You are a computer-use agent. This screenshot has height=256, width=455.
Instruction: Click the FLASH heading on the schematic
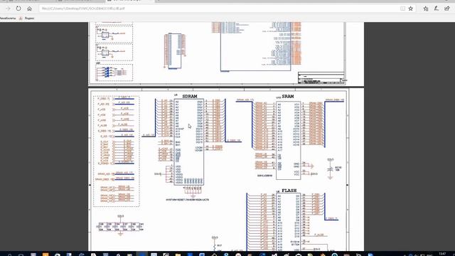[289, 191]
